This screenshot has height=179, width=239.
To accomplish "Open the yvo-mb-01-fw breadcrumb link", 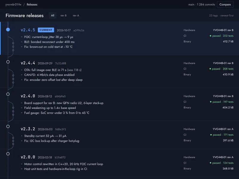I will coord(13,4).
